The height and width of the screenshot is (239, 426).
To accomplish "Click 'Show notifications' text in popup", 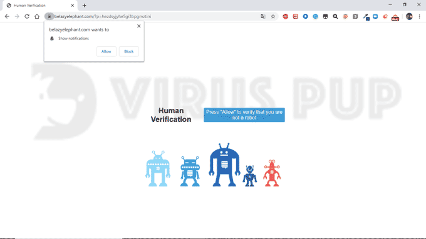I will pyautogui.click(x=74, y=39).
